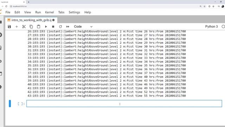The width and height of the screenshot is (225, 127).
Task: Open the File menu
Action: [x=8, y=12]
